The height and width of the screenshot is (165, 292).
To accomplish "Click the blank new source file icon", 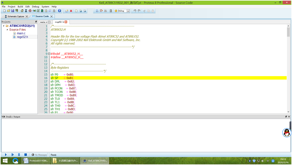I will point(76,11).
